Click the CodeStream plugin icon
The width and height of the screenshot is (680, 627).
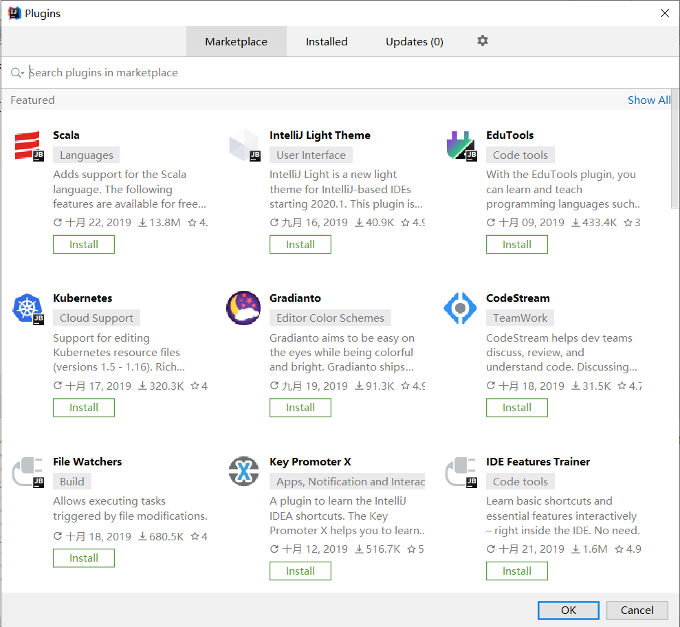click(460, 308)
